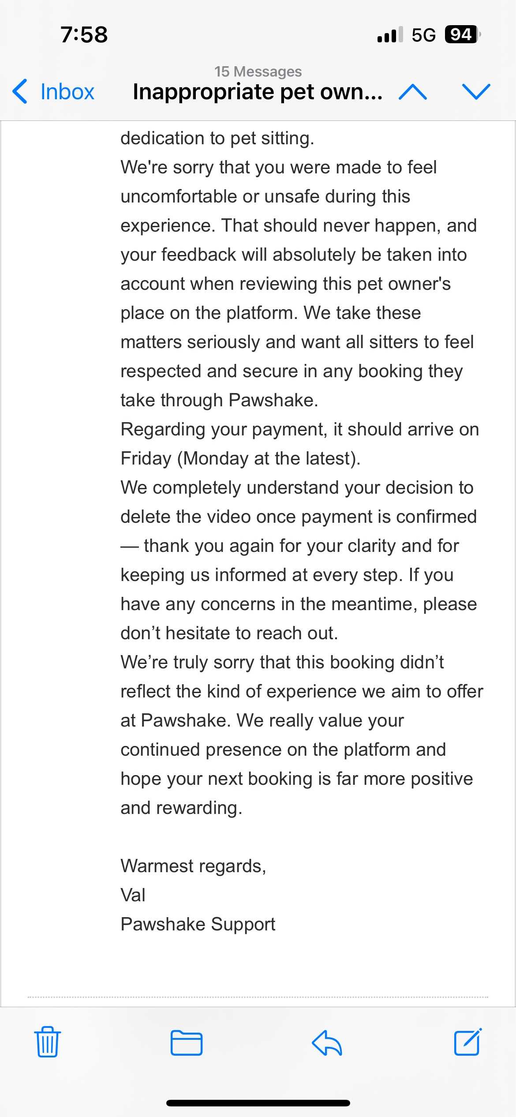Tap the 'Regarding your payment' sentence
Image resolution: width=516 pixels, height=1117 pixels.
[x=299, y=429]
